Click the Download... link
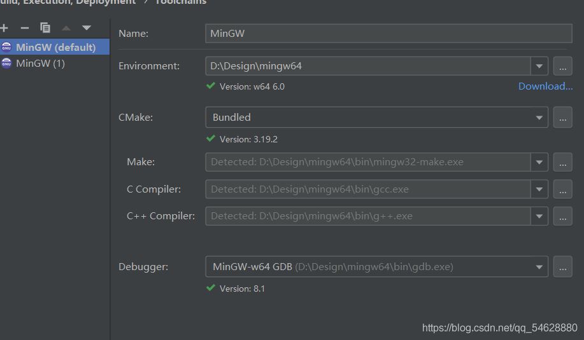The width and height of the screenshot is (584, 340). 545,86
